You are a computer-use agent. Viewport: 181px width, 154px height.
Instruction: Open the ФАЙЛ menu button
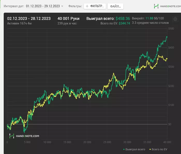115,6
